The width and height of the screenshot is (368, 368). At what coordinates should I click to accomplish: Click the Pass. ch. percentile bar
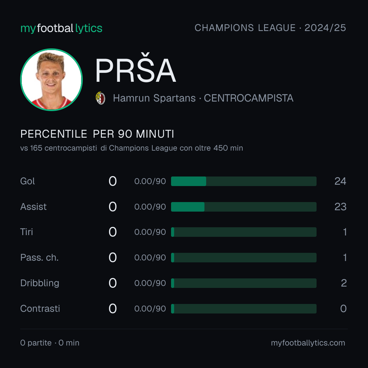244,258
